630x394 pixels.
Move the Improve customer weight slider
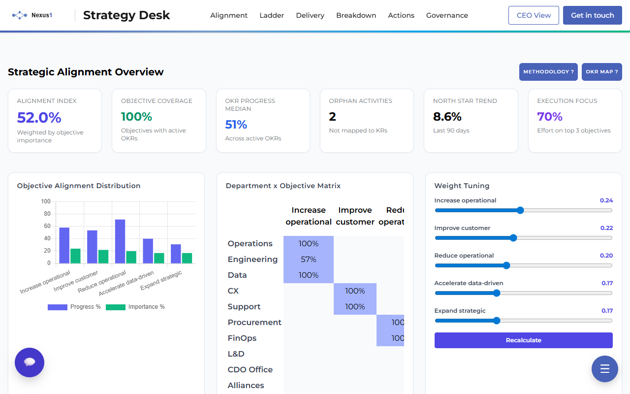coord(514,237)
